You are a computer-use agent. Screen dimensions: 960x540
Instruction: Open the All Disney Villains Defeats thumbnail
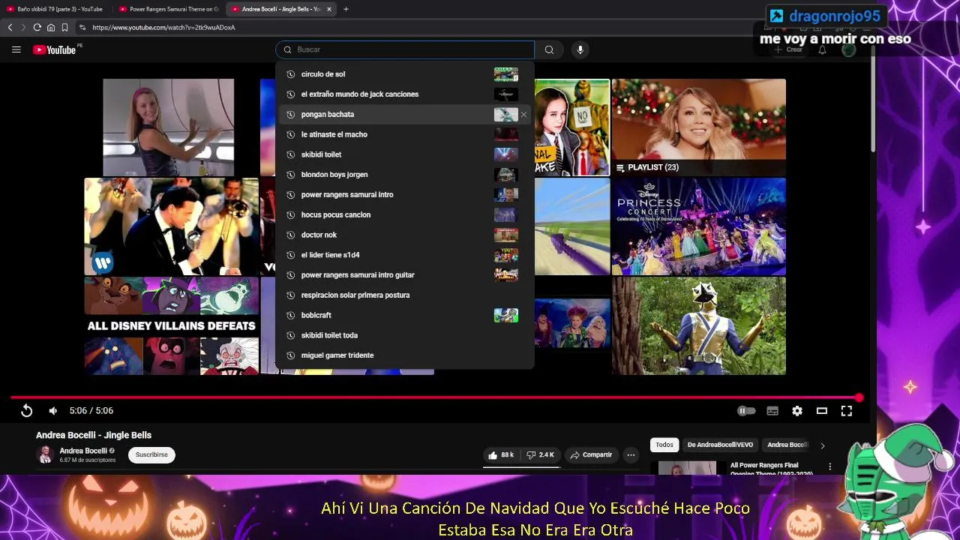coord(172,325)
